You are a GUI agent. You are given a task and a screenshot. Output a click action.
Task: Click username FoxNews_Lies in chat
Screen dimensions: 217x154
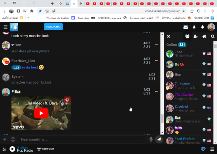pos(23,61)
